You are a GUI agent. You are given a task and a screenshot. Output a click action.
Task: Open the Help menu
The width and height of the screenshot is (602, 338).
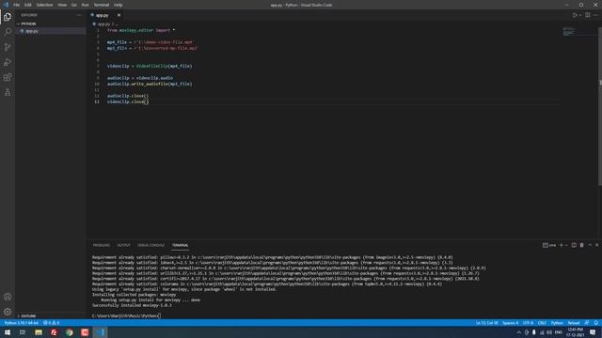pos(118,5)
